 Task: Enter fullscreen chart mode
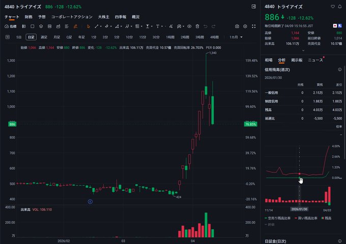pos(254,26)
